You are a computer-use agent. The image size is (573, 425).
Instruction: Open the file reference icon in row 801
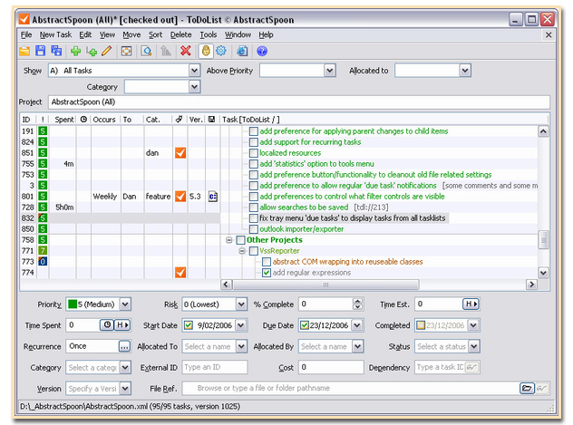213,197
